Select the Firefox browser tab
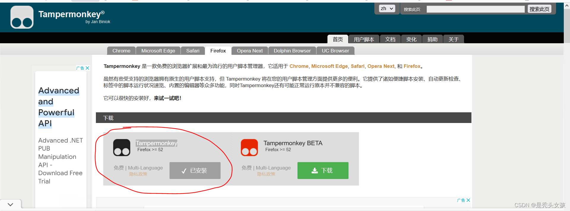This screenshot has height=211, width=570. click(x=218, y=51)
